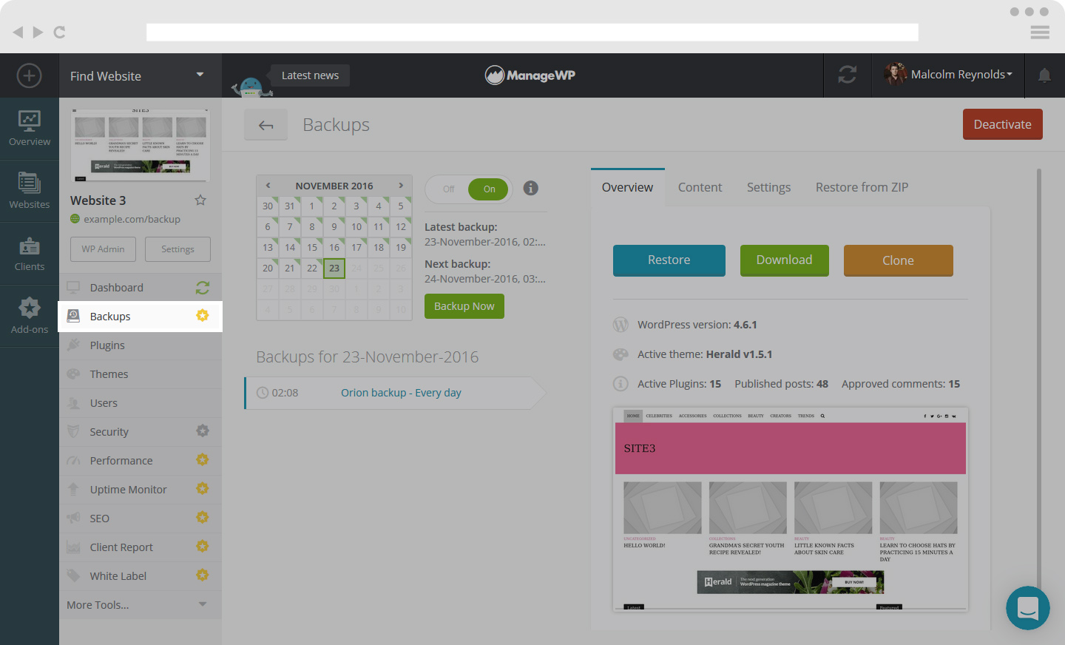This screenshot has width=1065, height=645.
Task: Click the add website plus icon
Action: (x=30, y=75)
